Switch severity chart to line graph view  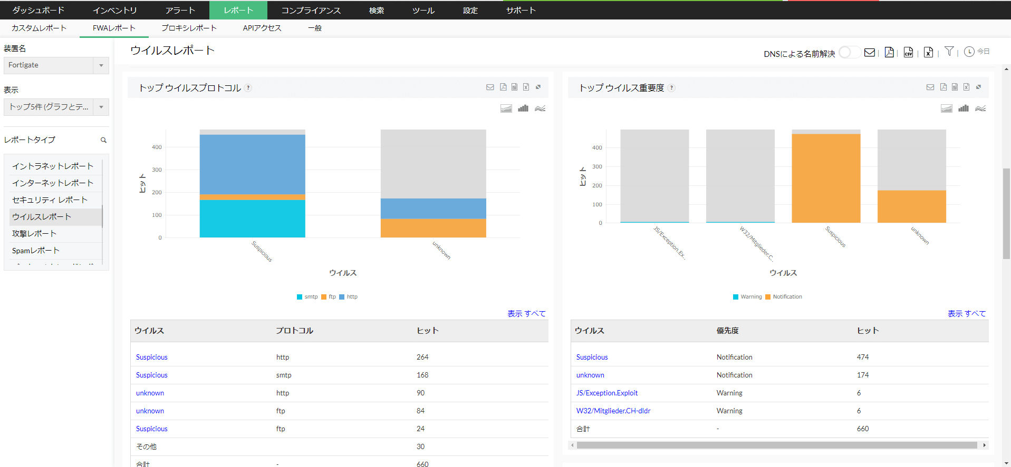[x=980, y=108]
